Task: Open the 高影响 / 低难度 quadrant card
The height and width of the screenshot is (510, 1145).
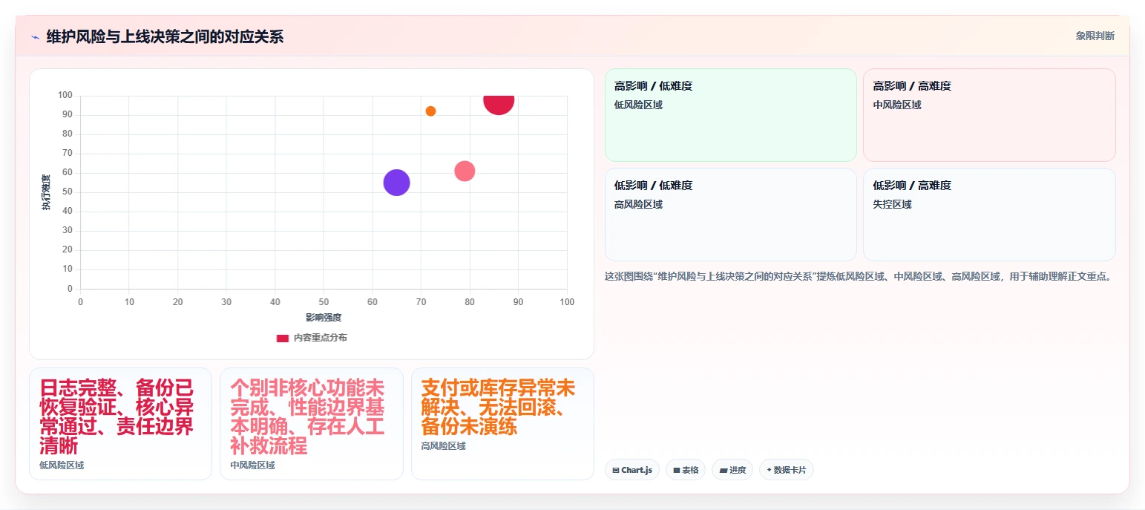Action: coord(731,115)
